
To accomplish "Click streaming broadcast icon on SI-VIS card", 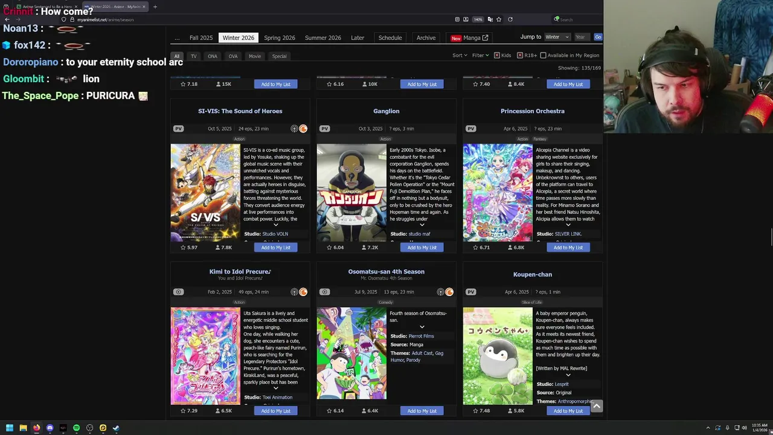I will pyautogui.click(x=294, y=129).
